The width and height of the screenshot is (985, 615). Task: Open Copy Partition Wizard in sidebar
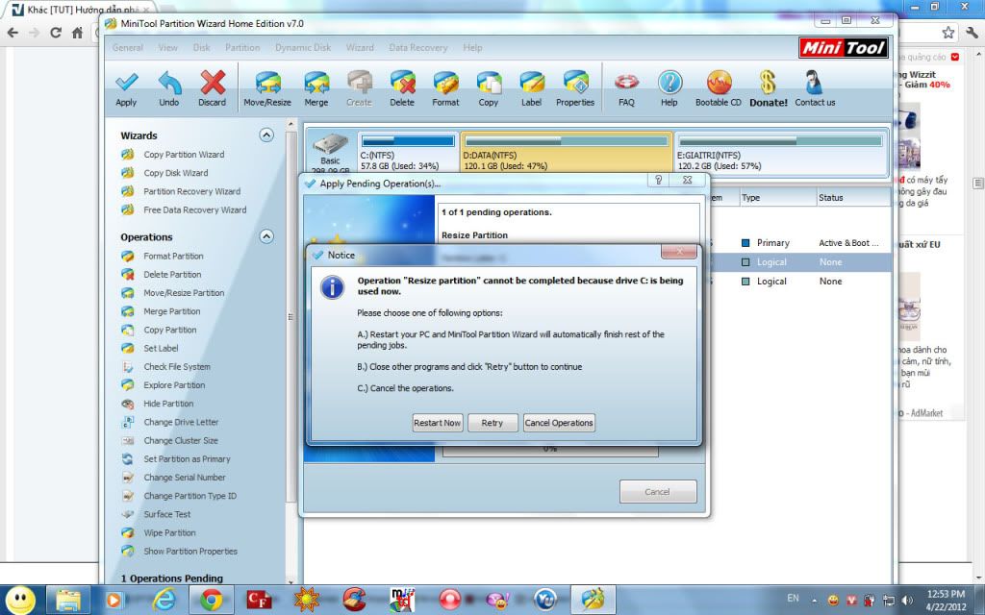[x=184, y=155]
